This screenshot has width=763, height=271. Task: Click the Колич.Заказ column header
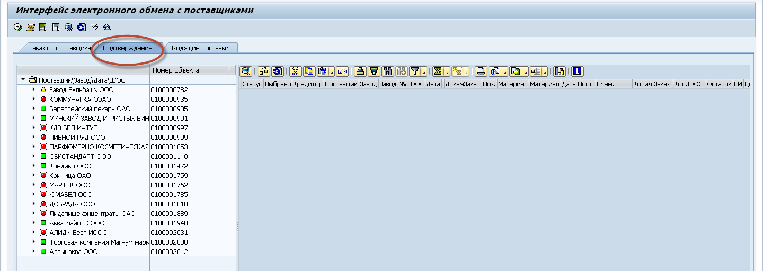(x=652, y=84)
